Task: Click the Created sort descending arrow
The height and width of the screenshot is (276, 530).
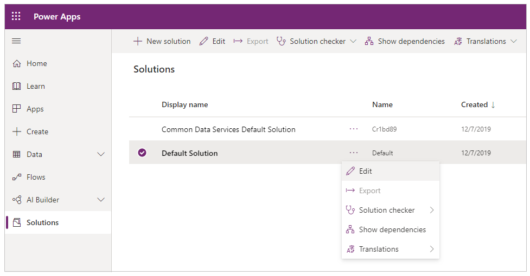Action: pos(493,105)
